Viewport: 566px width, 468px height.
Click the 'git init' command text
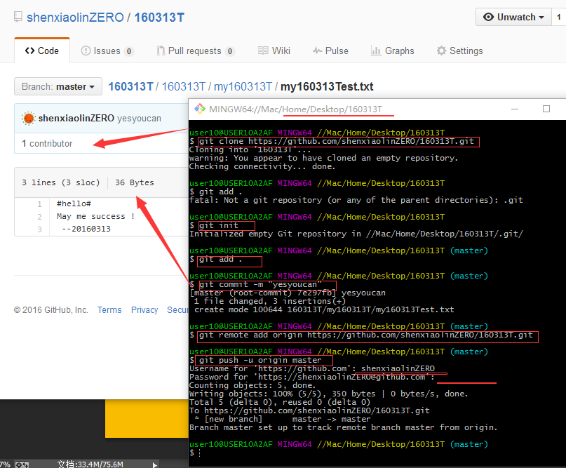tap(218, 225)
